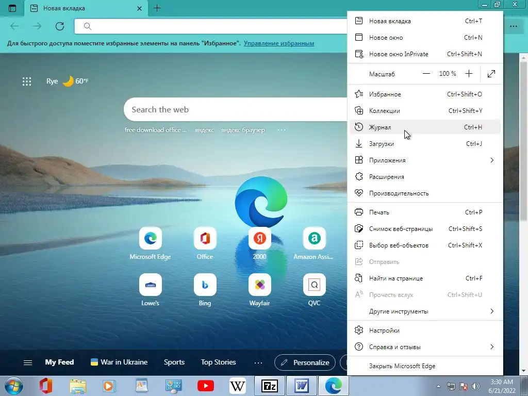Select Печать print entry
The width and height of the screenshot is (528, 396).
[x=425, y=212]
